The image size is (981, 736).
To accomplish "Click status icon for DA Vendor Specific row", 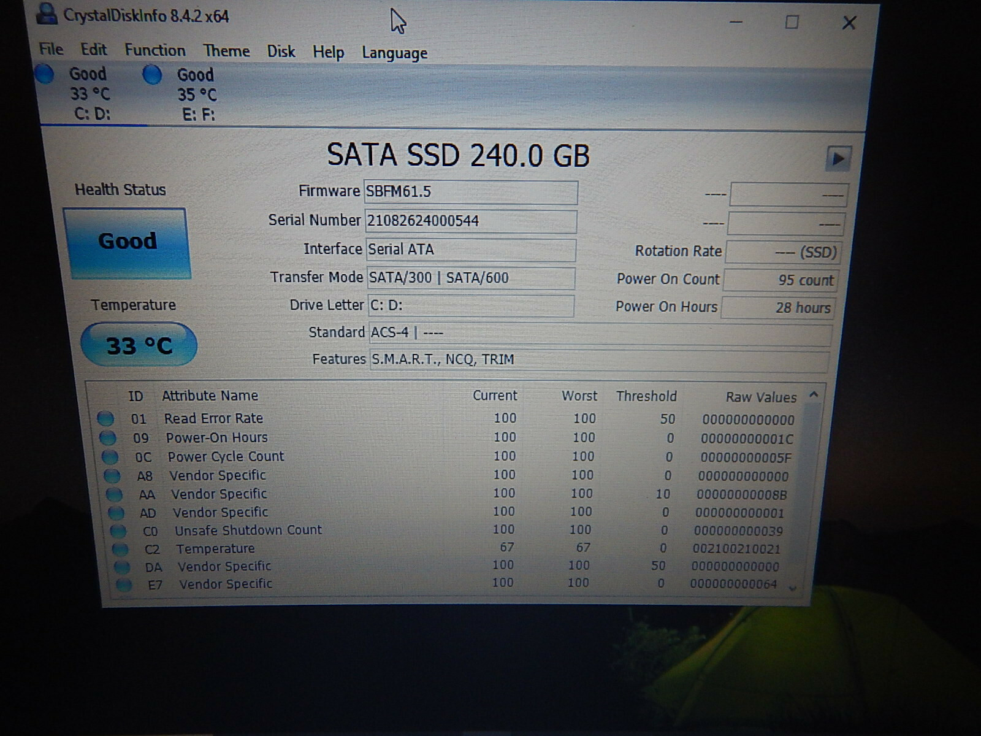I will pyautogui.click(x=121, y=567).
